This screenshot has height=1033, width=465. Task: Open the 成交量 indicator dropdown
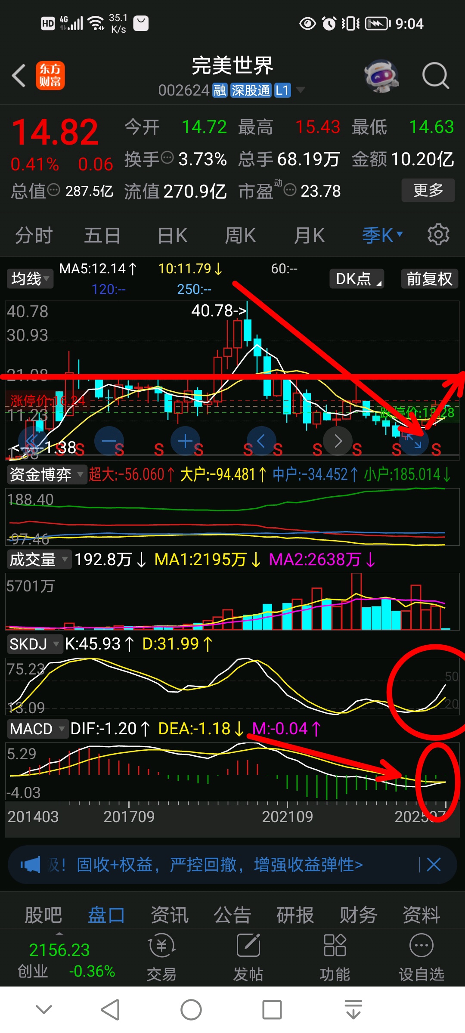pos(39,559)
